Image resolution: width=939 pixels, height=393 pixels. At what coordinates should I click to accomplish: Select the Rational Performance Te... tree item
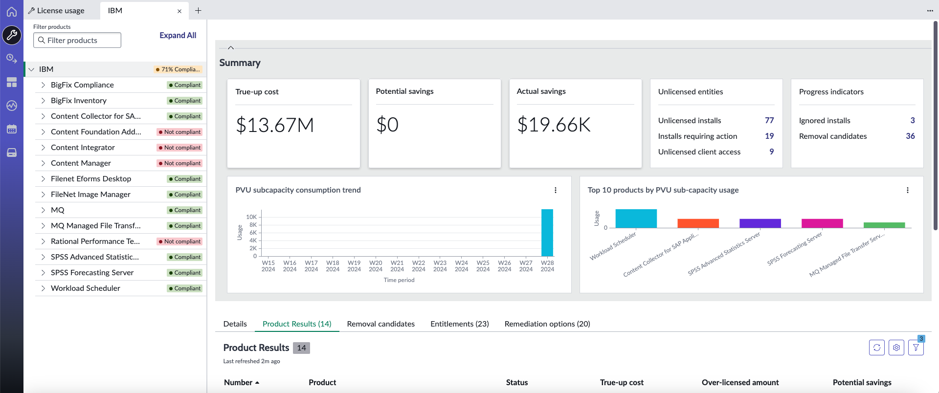coord(121,241)
